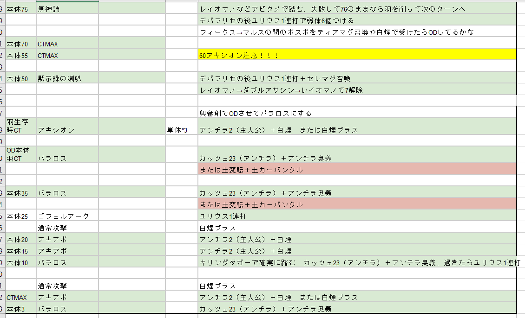Click the 羽生存時CT cell
525x318 pixels.
(x=21, y=126)
